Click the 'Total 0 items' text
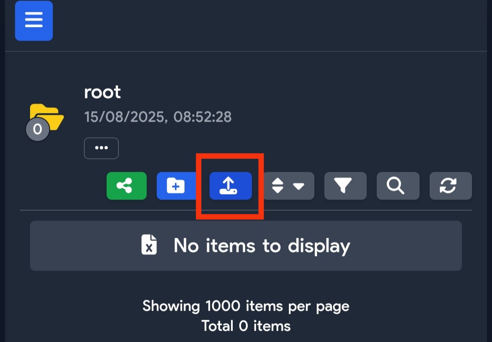 point(246,326)
